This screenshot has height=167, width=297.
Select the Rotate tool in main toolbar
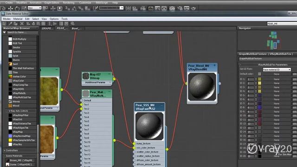(x=17, y=8)
